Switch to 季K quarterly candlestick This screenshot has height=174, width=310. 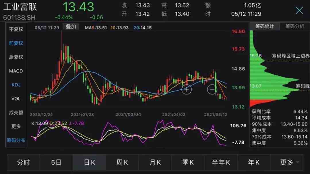pyautogui.click(x=188, y=162)
